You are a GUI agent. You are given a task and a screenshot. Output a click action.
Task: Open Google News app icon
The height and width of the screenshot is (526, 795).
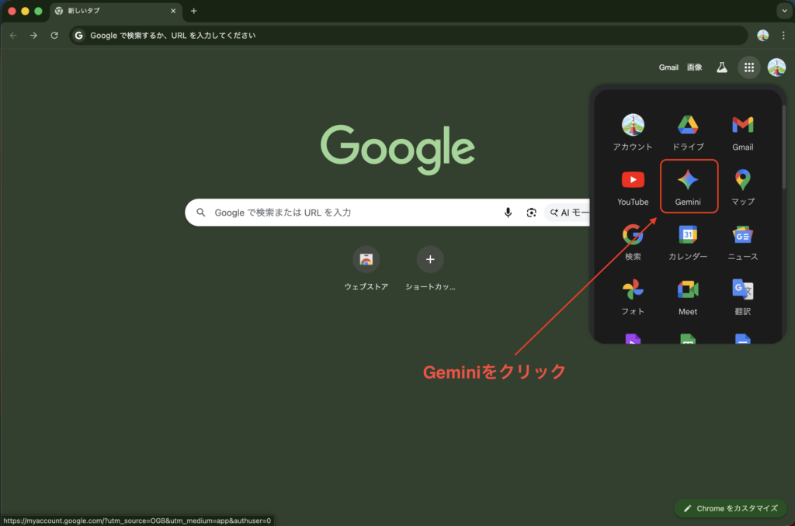(742, 241)
